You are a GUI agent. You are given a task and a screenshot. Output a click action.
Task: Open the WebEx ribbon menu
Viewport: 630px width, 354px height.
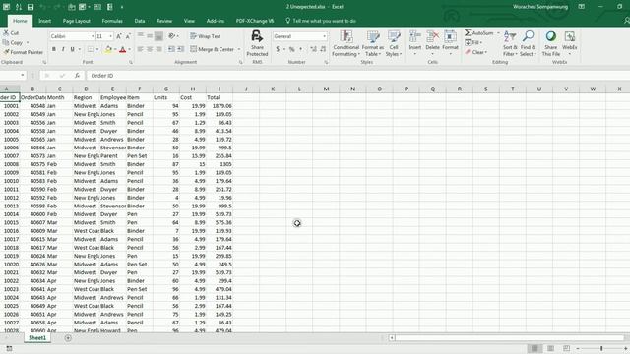(569, 43)
